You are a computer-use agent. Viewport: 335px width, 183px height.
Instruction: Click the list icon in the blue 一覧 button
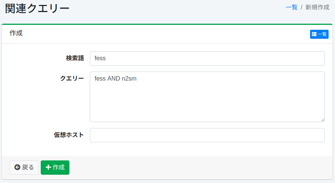pos(314,34)
